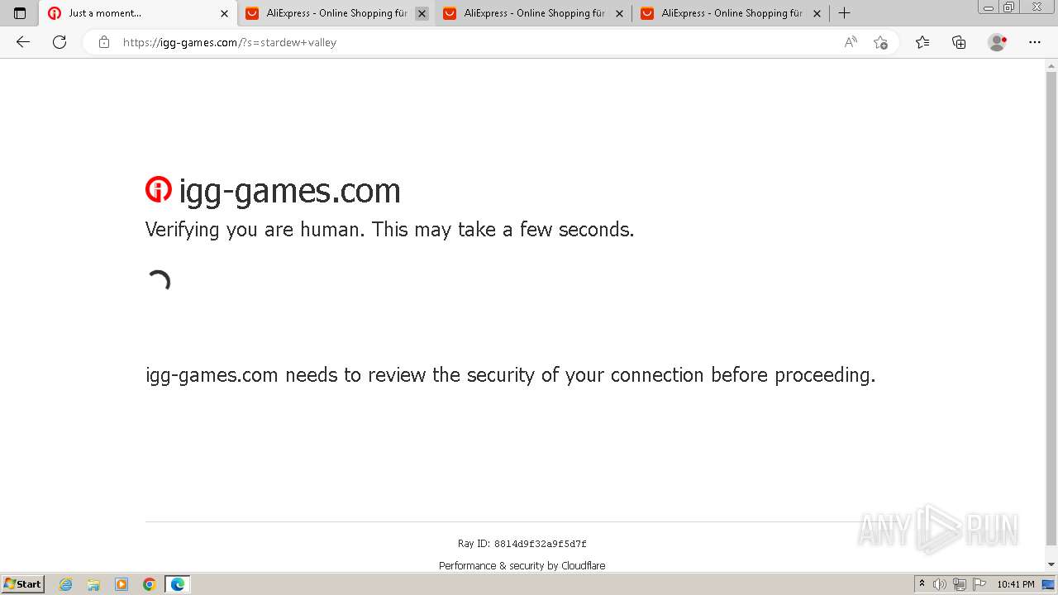Click the scrollbar down arrow
This screenshot has height=595, width=1058.
tap(1051, 564)
